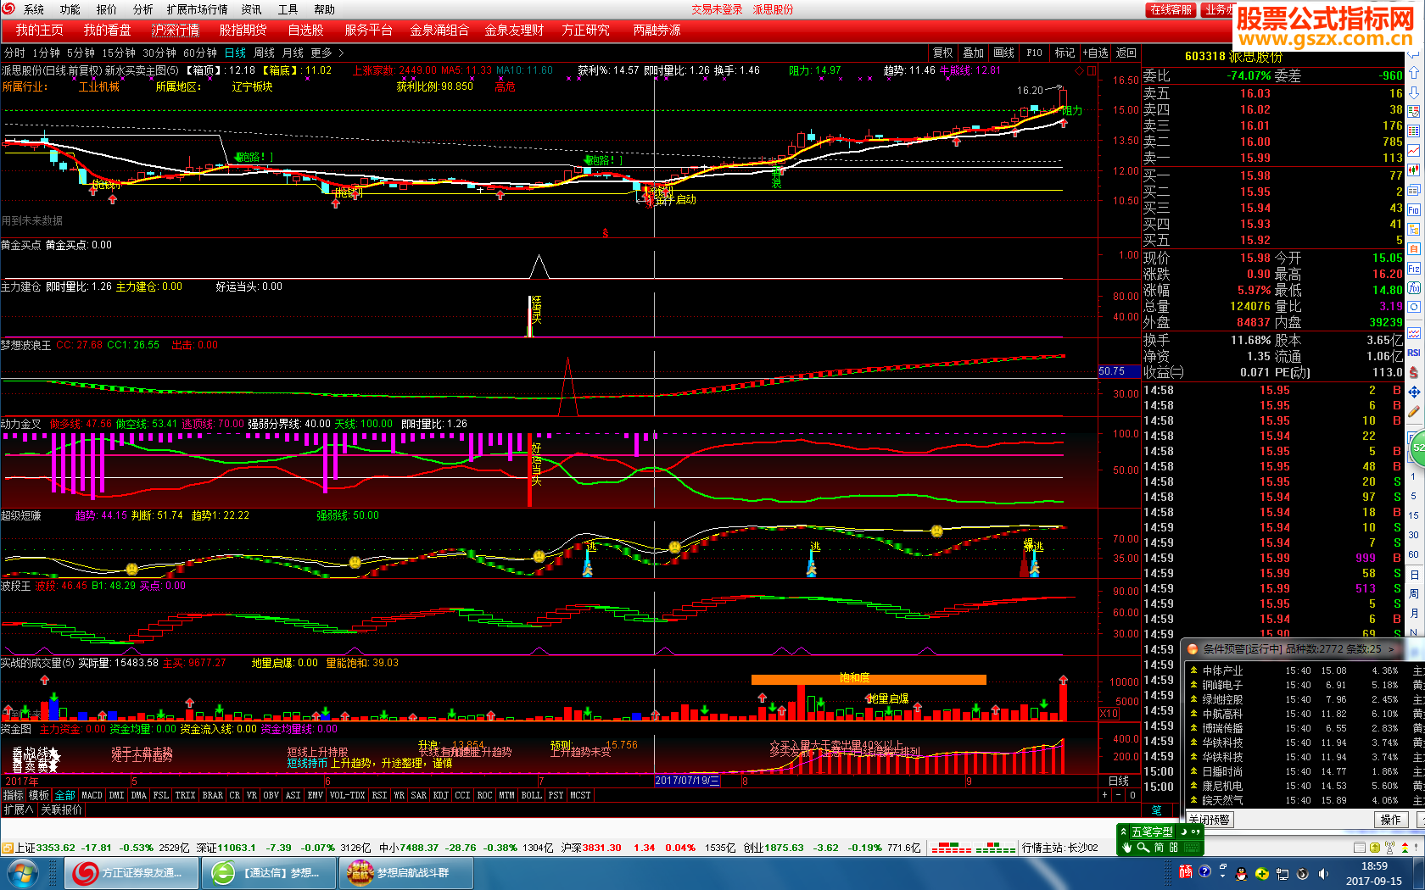1425x890 pixels.
Task: Click the 复权 button
Action: click(942, 53)
